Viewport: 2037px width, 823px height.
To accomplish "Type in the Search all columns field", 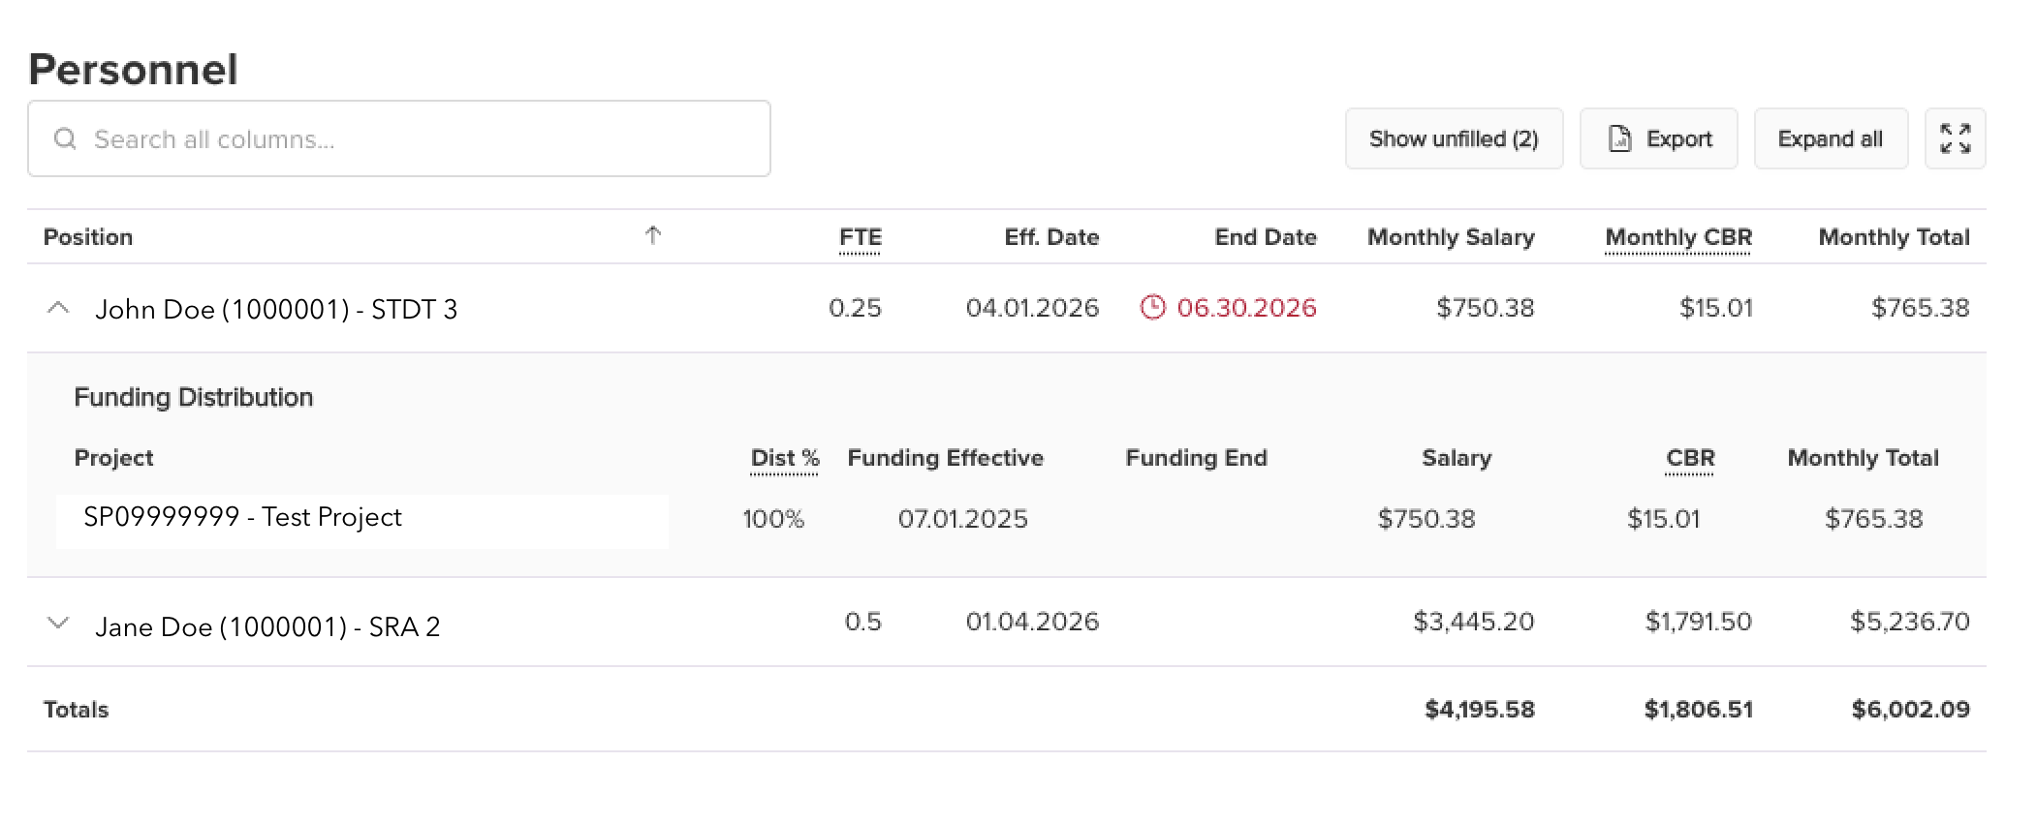I will (417, 139).
